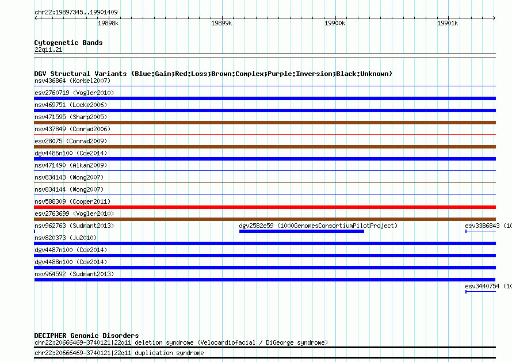Click the 19899k ruler position label
The height and width of the screenshot is (362, 512).
point(221,23)
